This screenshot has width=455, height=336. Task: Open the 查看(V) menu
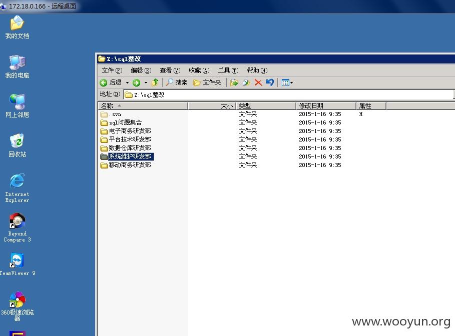tap(170, 70)
